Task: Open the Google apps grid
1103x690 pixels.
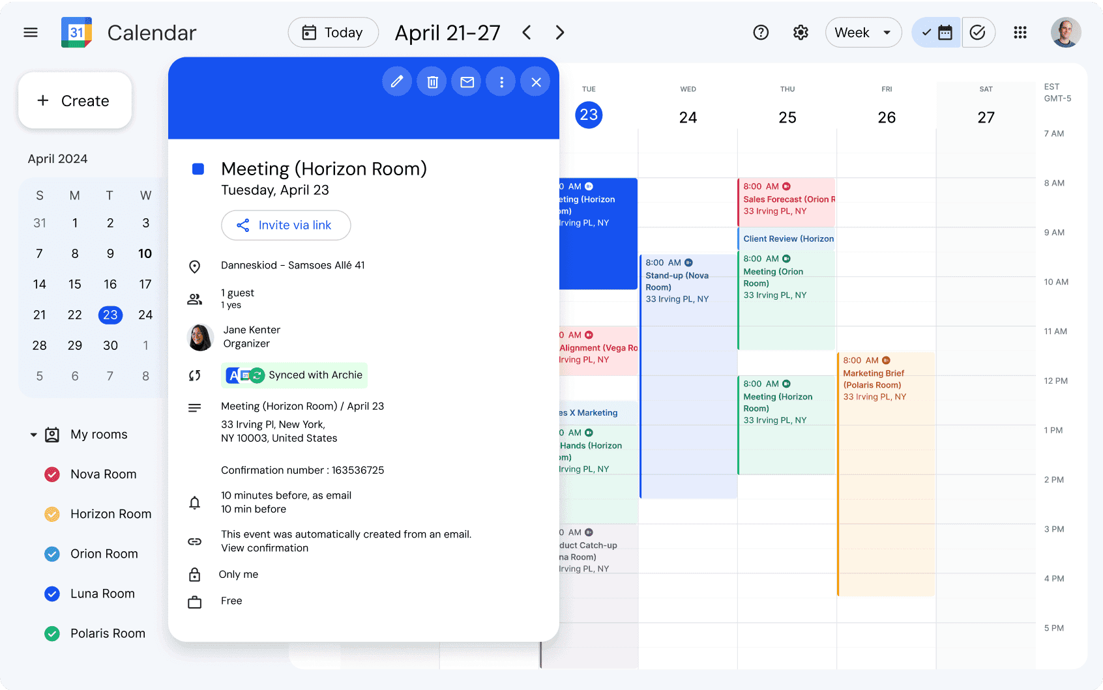Action: (x=1020, y=32)
